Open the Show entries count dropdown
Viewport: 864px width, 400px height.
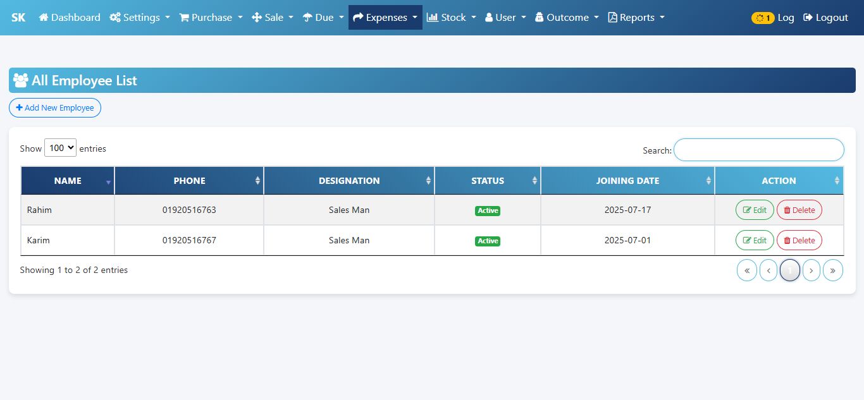coord(60,148)
